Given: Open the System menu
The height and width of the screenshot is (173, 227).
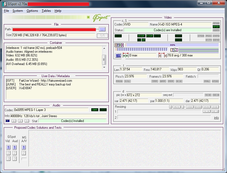Looking at the screenshot, I should click(x=18, y=11).
